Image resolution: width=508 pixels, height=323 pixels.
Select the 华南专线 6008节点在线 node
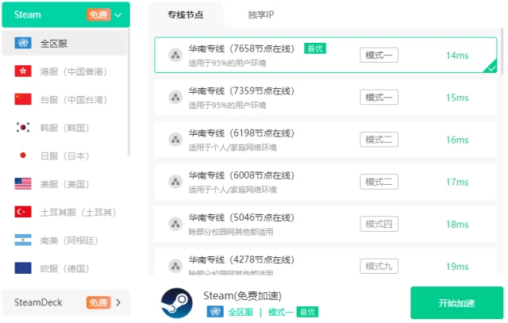(325, 182)
